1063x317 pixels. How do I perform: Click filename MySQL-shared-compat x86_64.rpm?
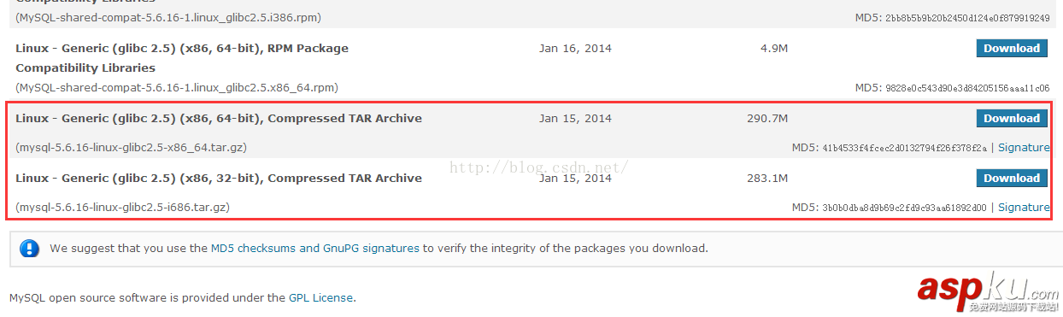[177, 88]
